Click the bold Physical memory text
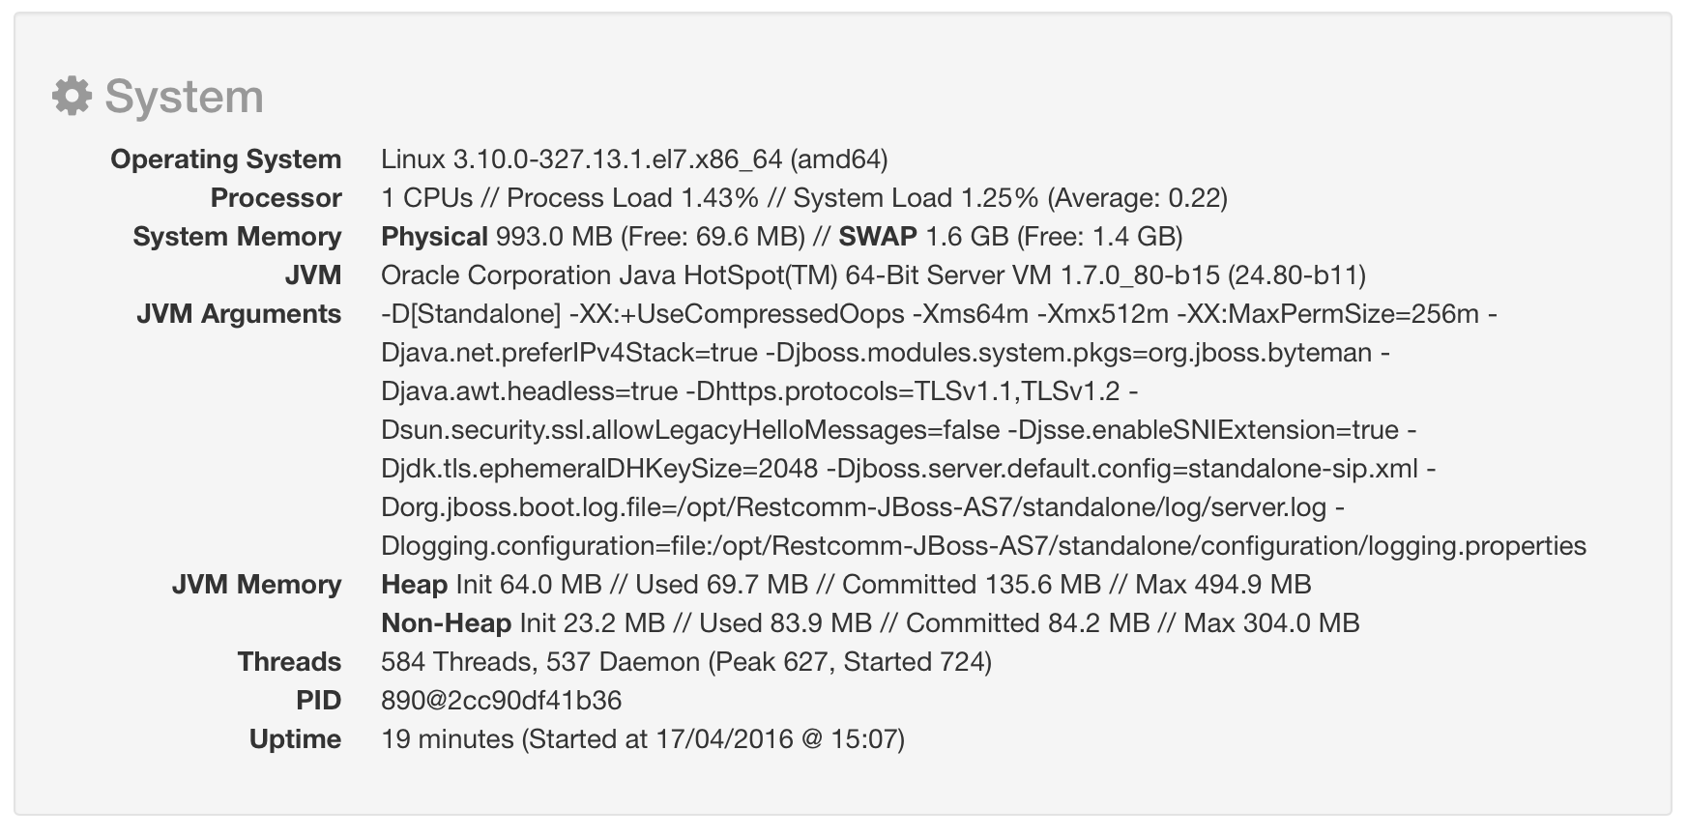1688x837 pixels. coord(434,237)
